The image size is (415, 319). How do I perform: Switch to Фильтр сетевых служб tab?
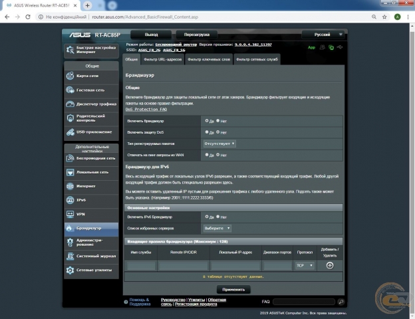click(x=257, y=59)
